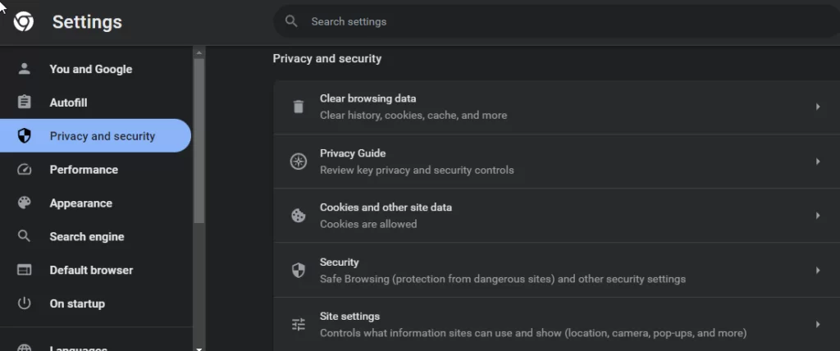Viewport: 840px width, 351px height.
Task: Click the Settings title text
Action: (x=87, y=22)
